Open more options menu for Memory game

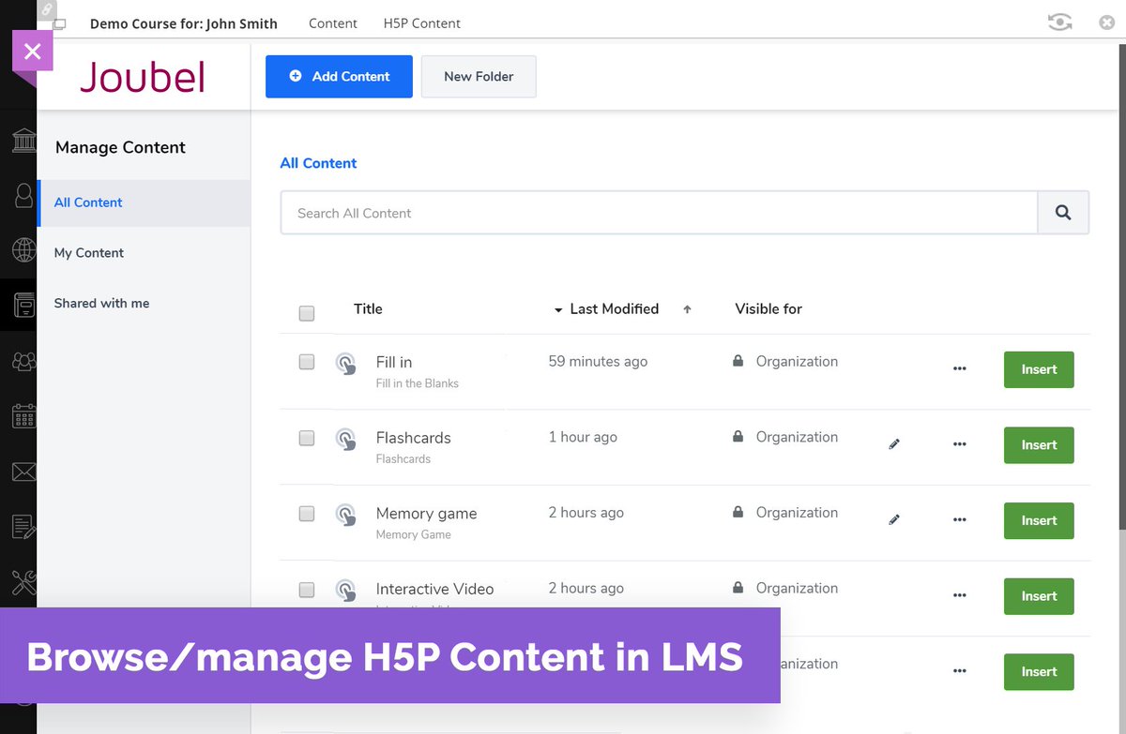point(959,520)
